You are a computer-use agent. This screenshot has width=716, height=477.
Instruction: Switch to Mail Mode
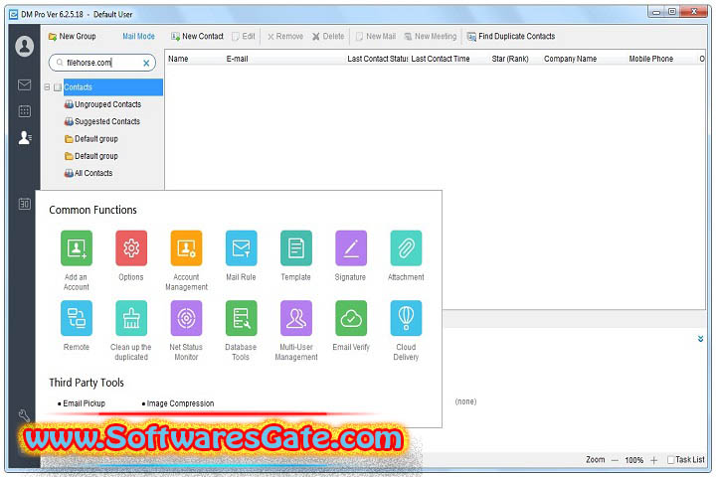pos(138,36)
